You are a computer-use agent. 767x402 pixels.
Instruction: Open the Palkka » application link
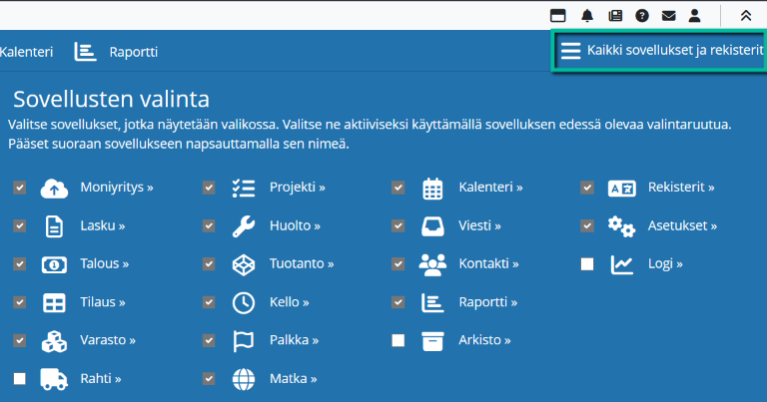click(x=294, y=340)
